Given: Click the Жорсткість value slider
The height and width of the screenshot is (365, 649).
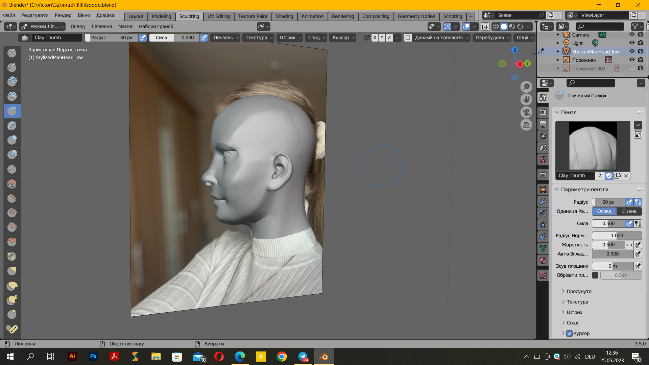Looking at the screenshot, I should (608, 245).
